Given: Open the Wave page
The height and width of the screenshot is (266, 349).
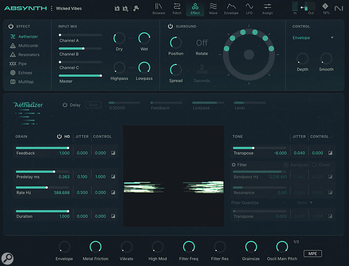Looking at the screenshot, I should coord(213,9).
